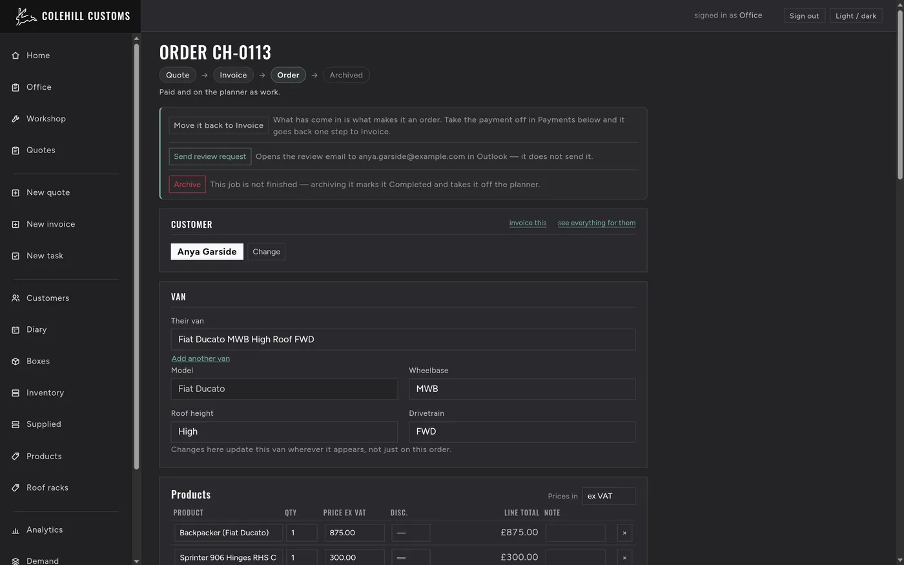The width and height of the screenshot is (904, 565).
Task: Open Roof racks from sidebar
Action: click(x=47, y=488)
